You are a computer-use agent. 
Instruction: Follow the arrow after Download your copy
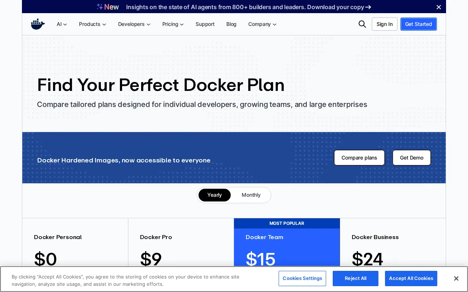[x=368, y=7]
